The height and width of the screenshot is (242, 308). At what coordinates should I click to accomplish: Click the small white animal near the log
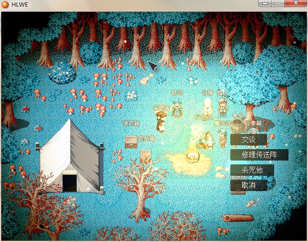(x=253, y=203)
